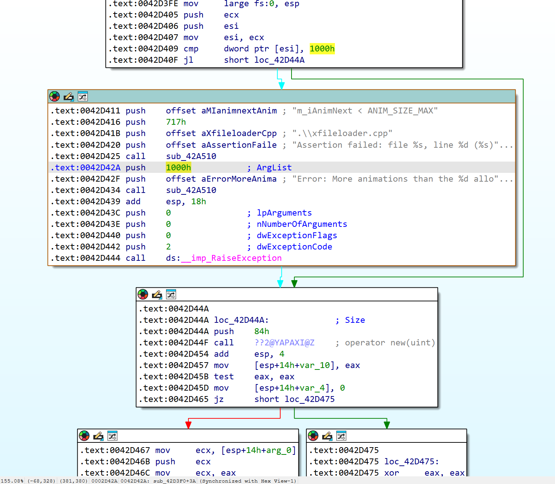555x484 pixels.
Task: Click the offset aErrorMoreAnima operand
Action: [x=221, y=179]
